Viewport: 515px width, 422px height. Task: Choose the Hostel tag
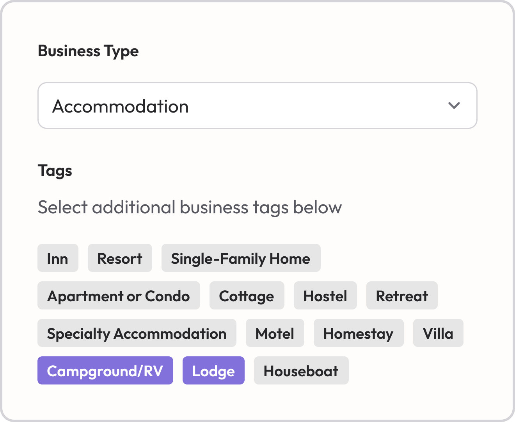[x=325, y=296]
